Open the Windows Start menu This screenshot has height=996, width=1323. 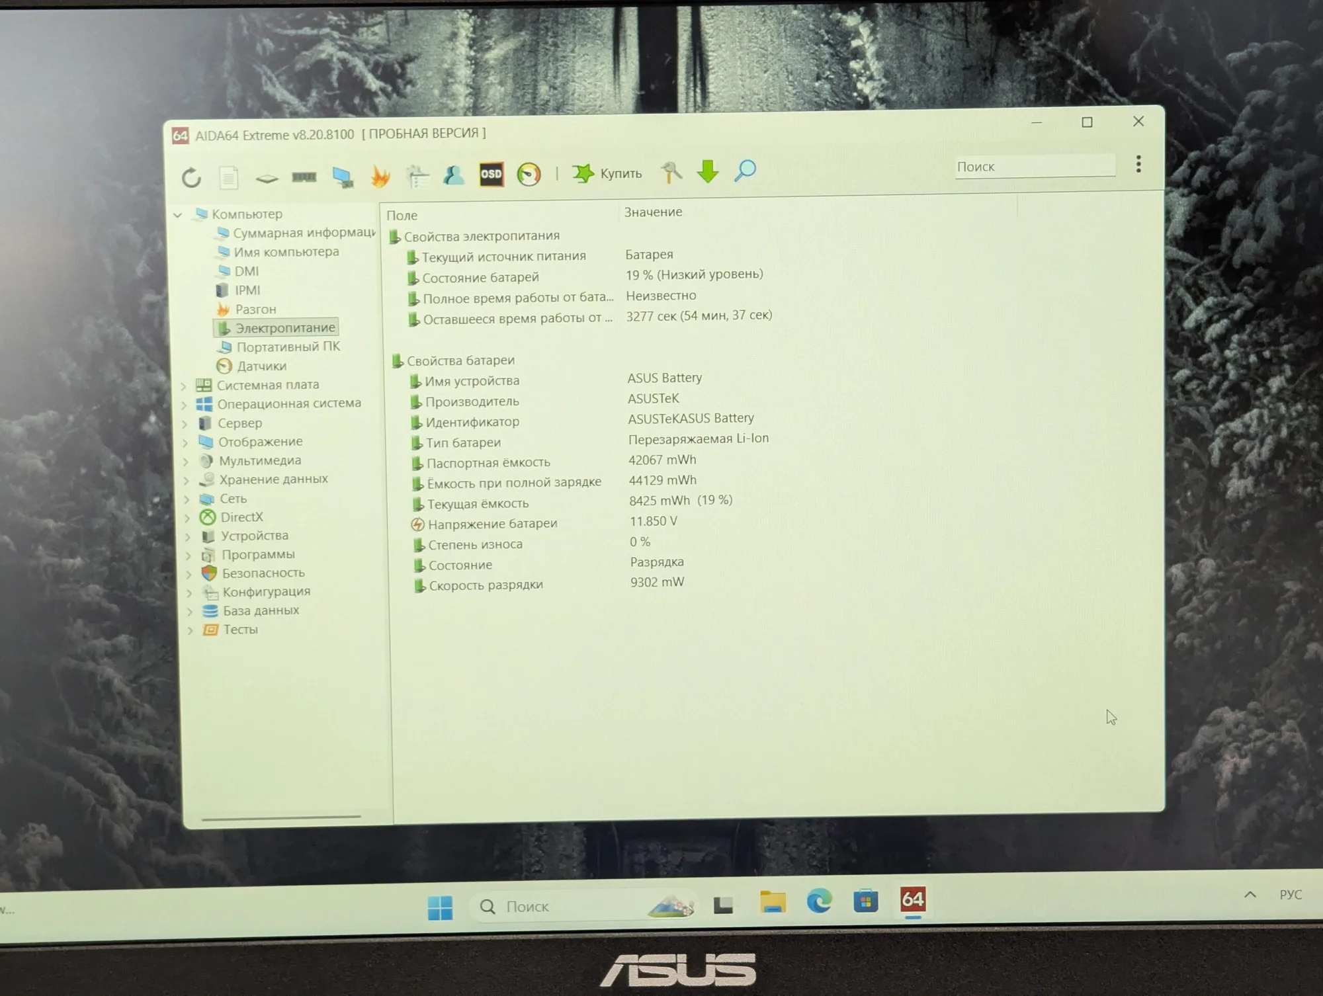pyautogui.click(x=440, y=907)
